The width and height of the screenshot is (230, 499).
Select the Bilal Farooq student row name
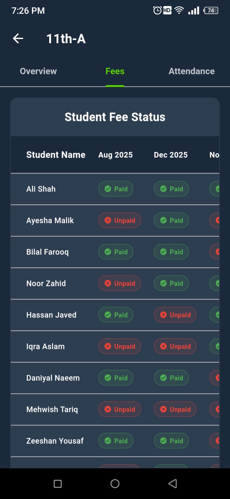tap(47, 252)
